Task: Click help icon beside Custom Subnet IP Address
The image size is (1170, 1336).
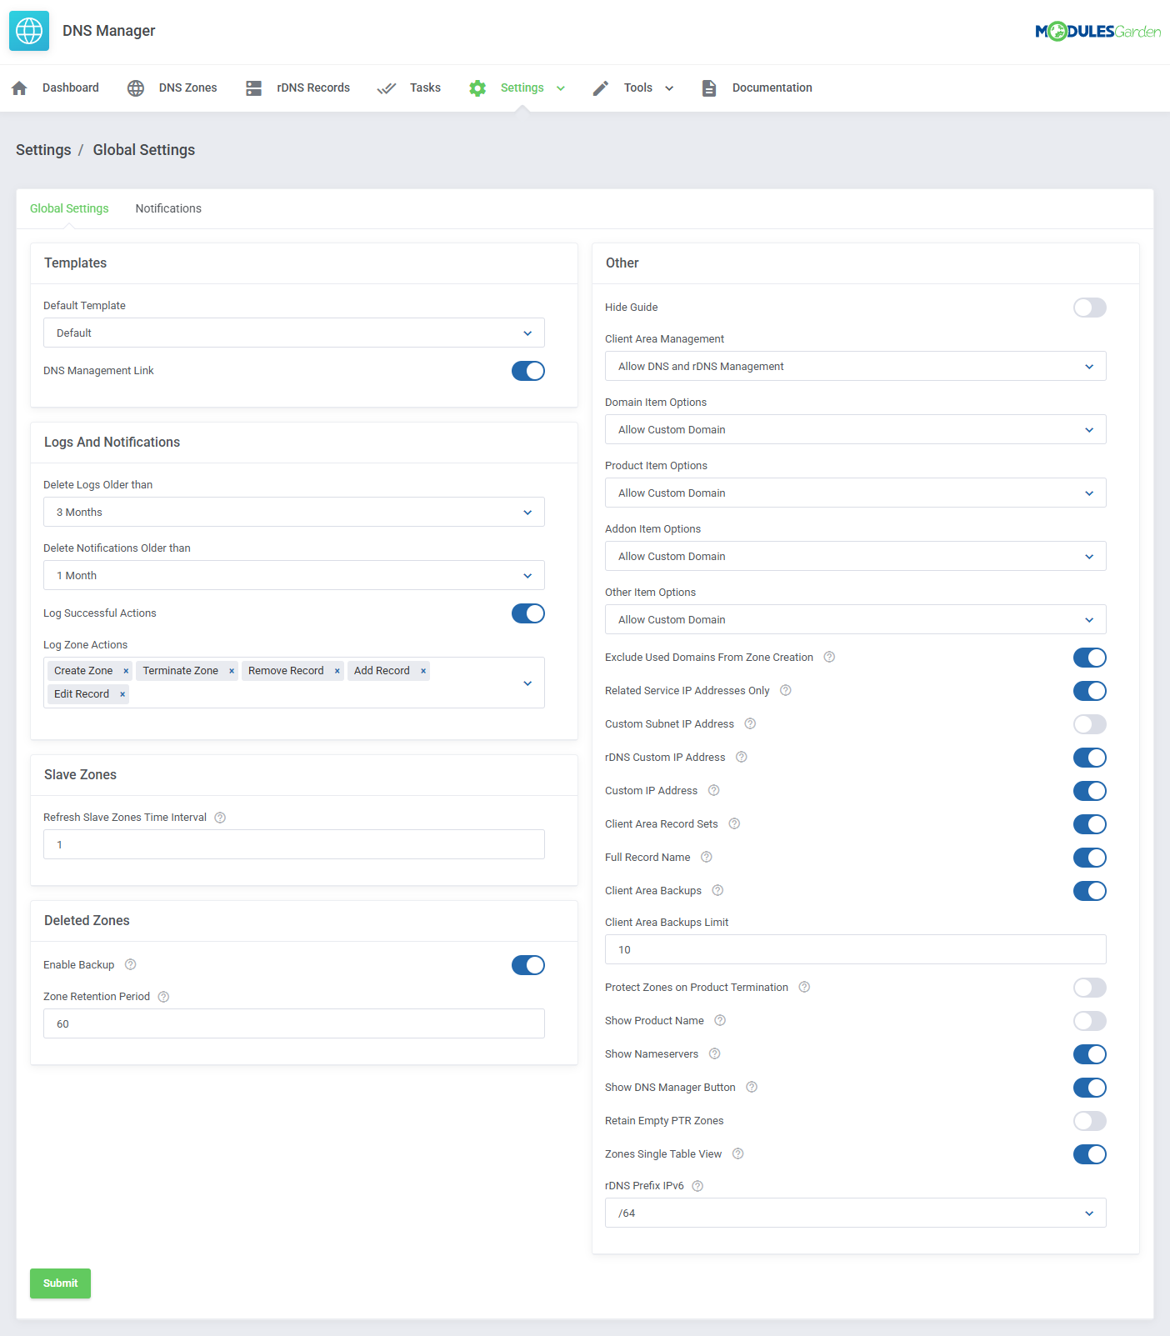Action: 750,724
